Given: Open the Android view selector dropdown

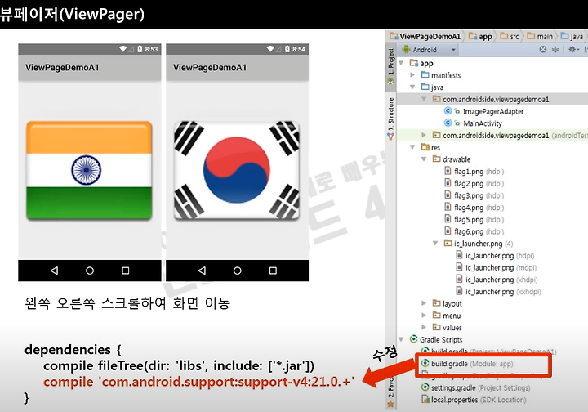Looking at the screenshot, I should point(429,50).
